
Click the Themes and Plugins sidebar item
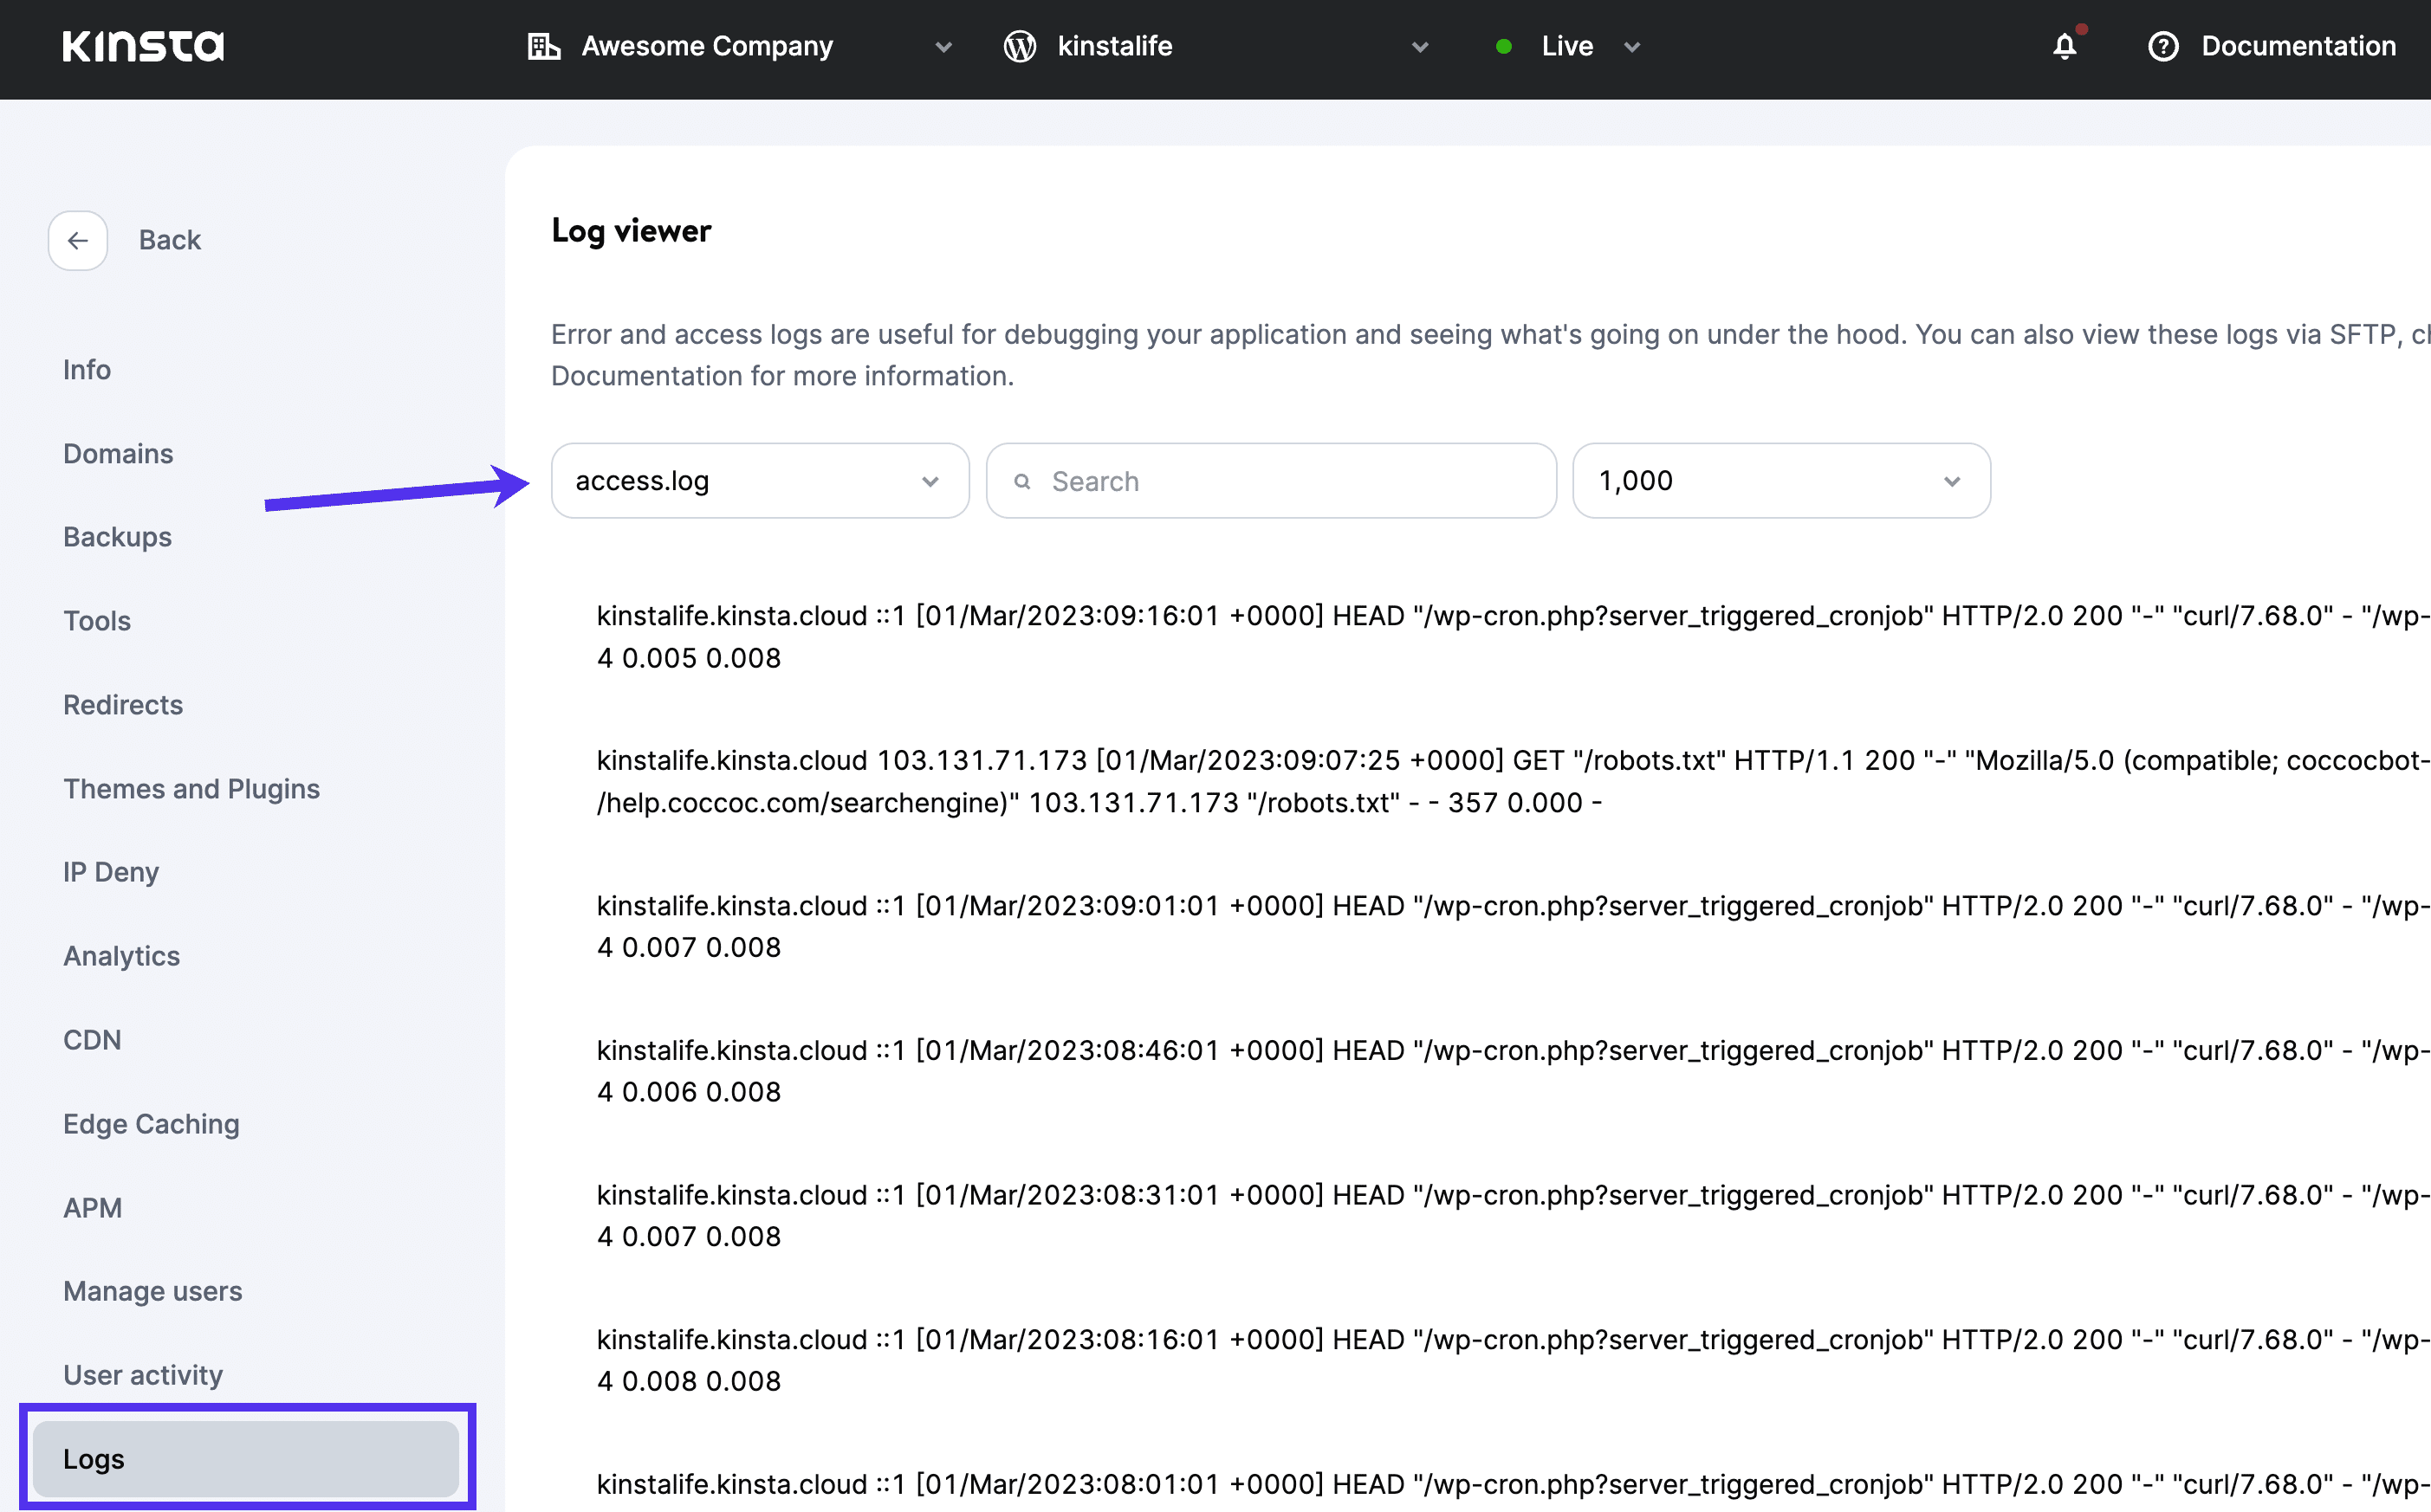tap(191, 787)
